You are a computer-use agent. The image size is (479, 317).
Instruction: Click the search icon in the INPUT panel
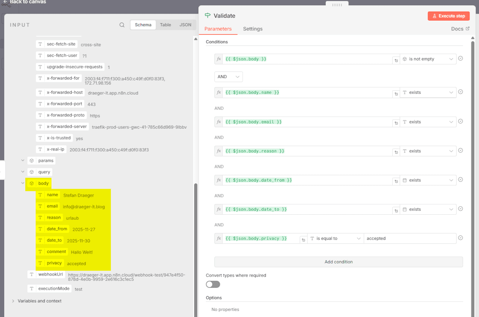[122, 25]
